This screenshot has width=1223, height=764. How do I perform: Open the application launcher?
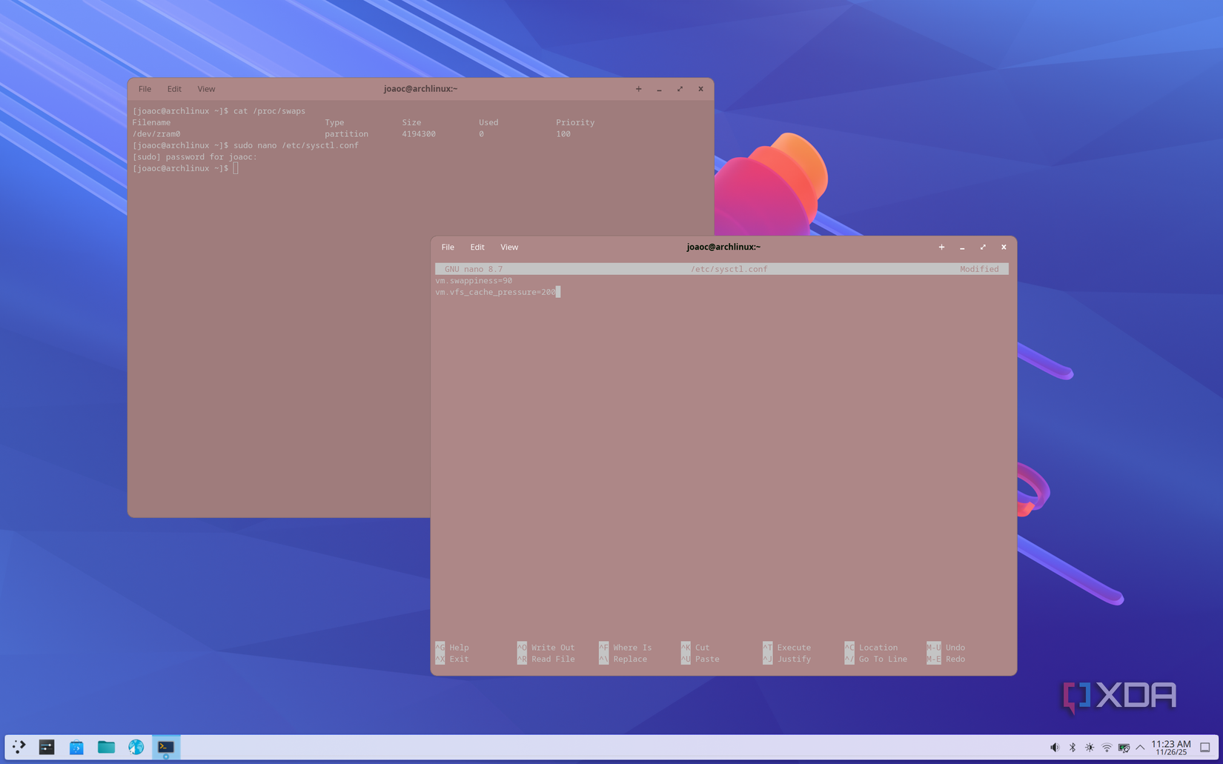19,747
